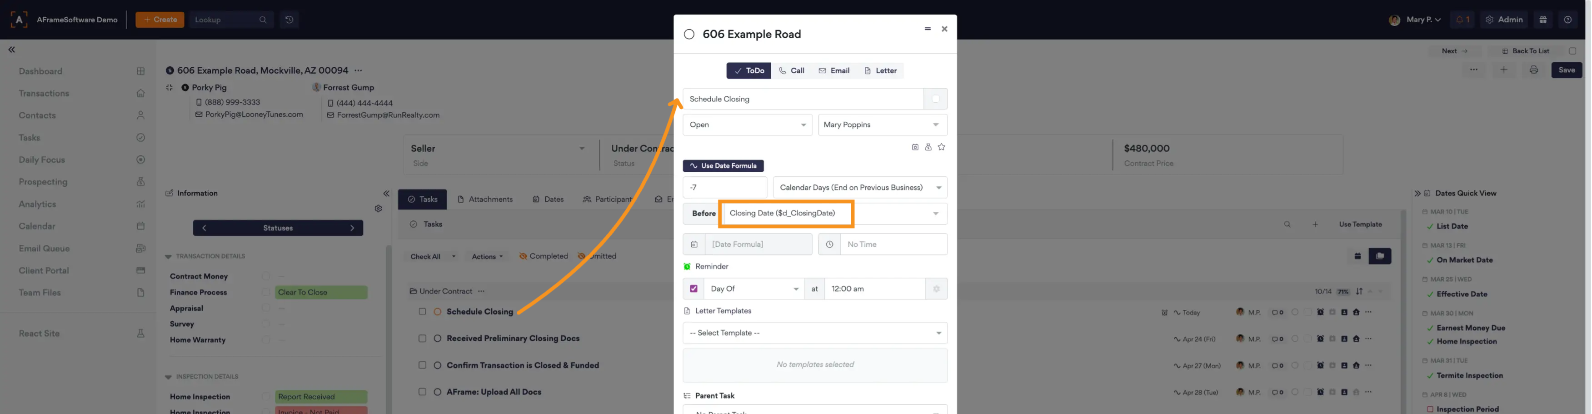Click the Client Portal card icon

pyautogui.click(x=141, y=271)
